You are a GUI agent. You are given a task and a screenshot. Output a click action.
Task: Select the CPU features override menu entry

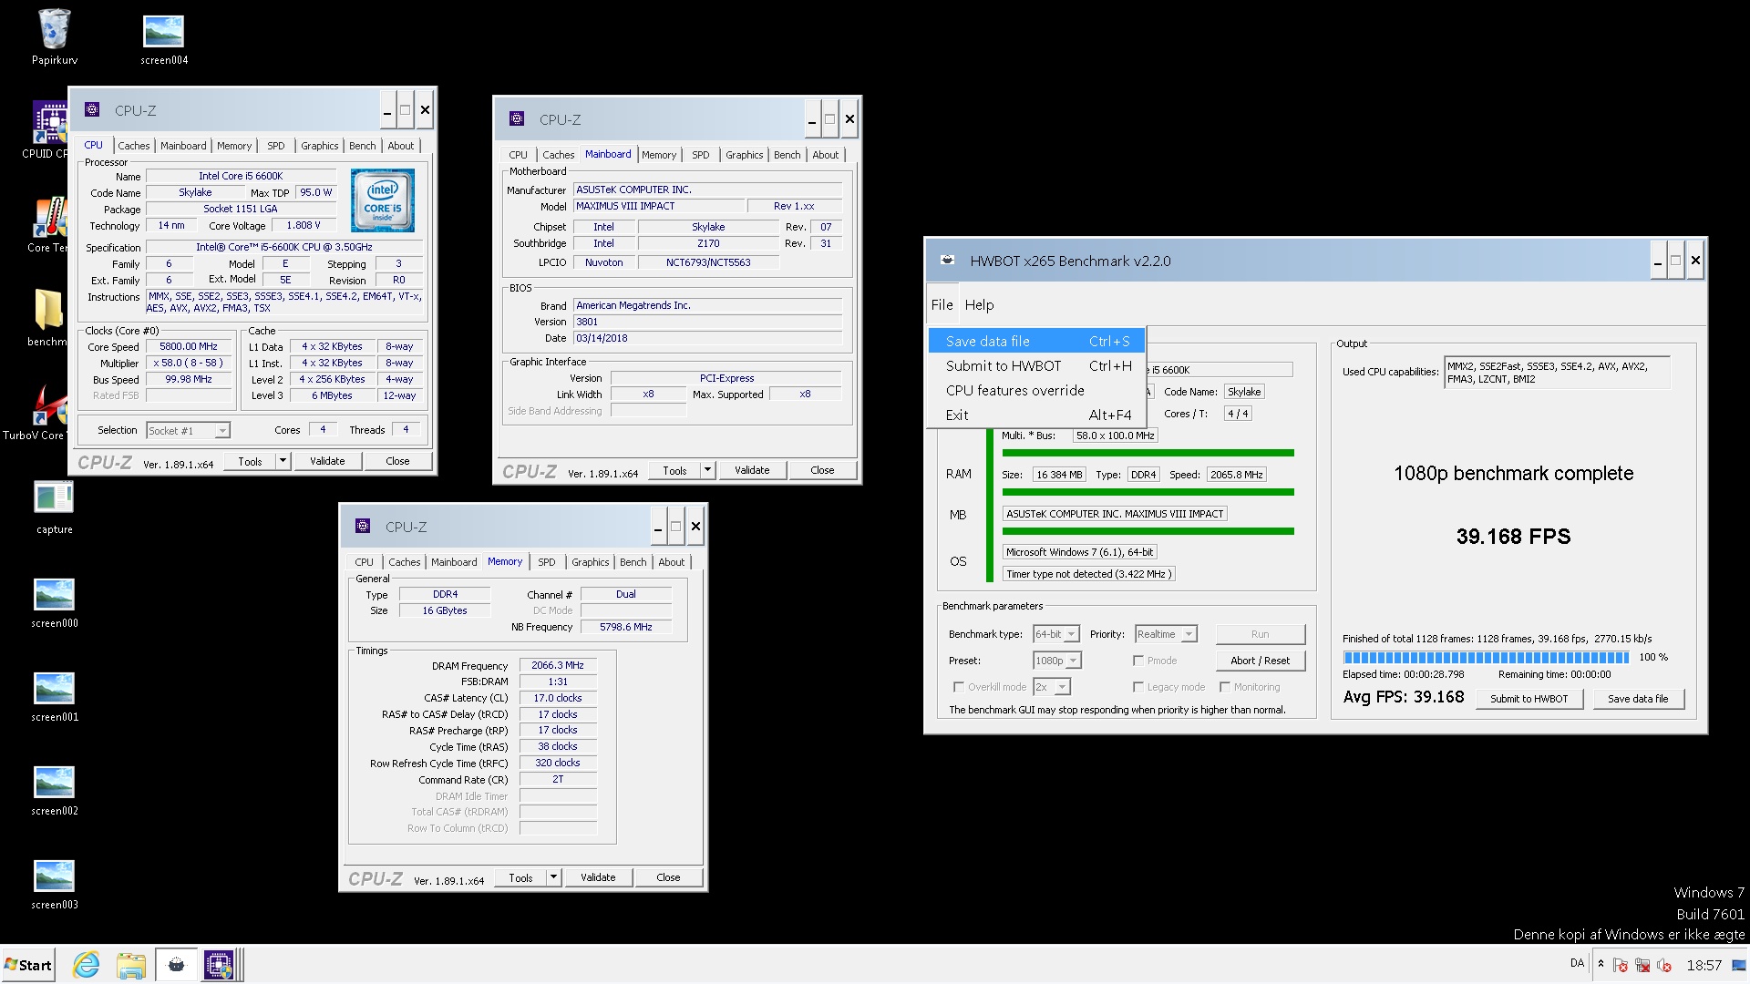1037,390
